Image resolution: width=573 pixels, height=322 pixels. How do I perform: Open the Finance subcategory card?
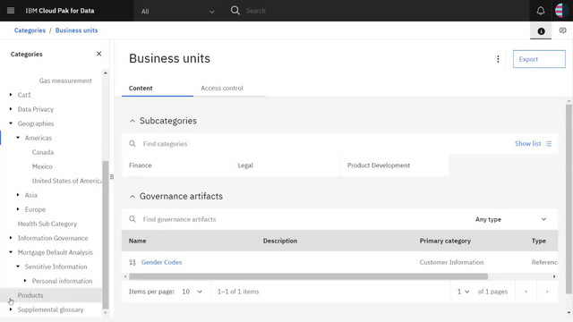(176, 165)
